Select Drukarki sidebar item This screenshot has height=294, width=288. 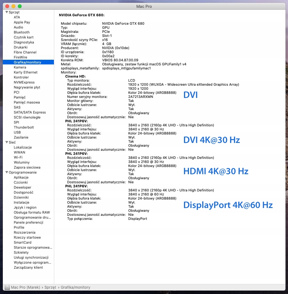21,47
